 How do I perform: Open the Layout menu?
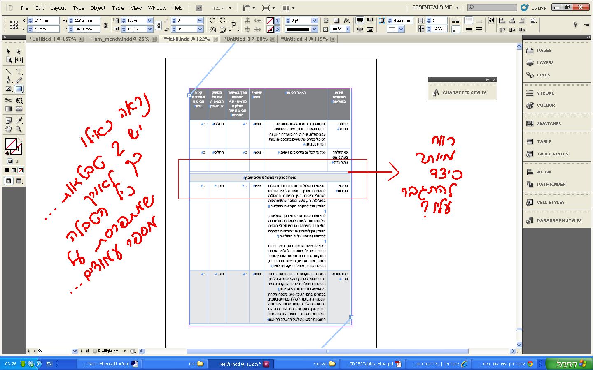58,8
